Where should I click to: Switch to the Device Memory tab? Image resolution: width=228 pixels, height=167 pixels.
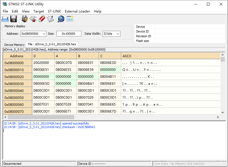tap(14, 45)
